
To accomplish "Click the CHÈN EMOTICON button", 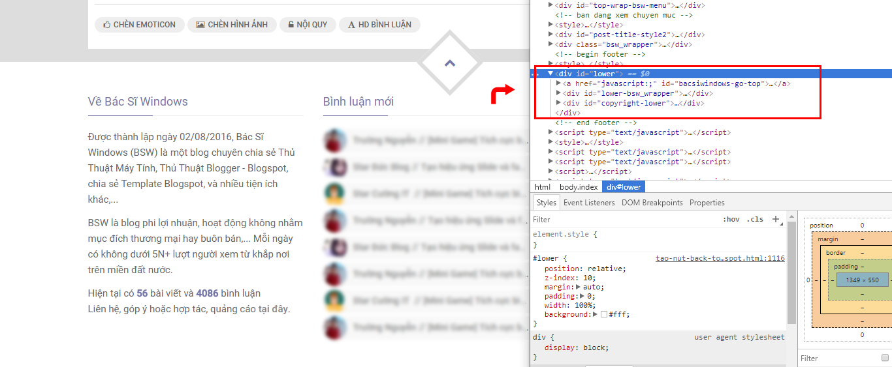I will 139,25.
